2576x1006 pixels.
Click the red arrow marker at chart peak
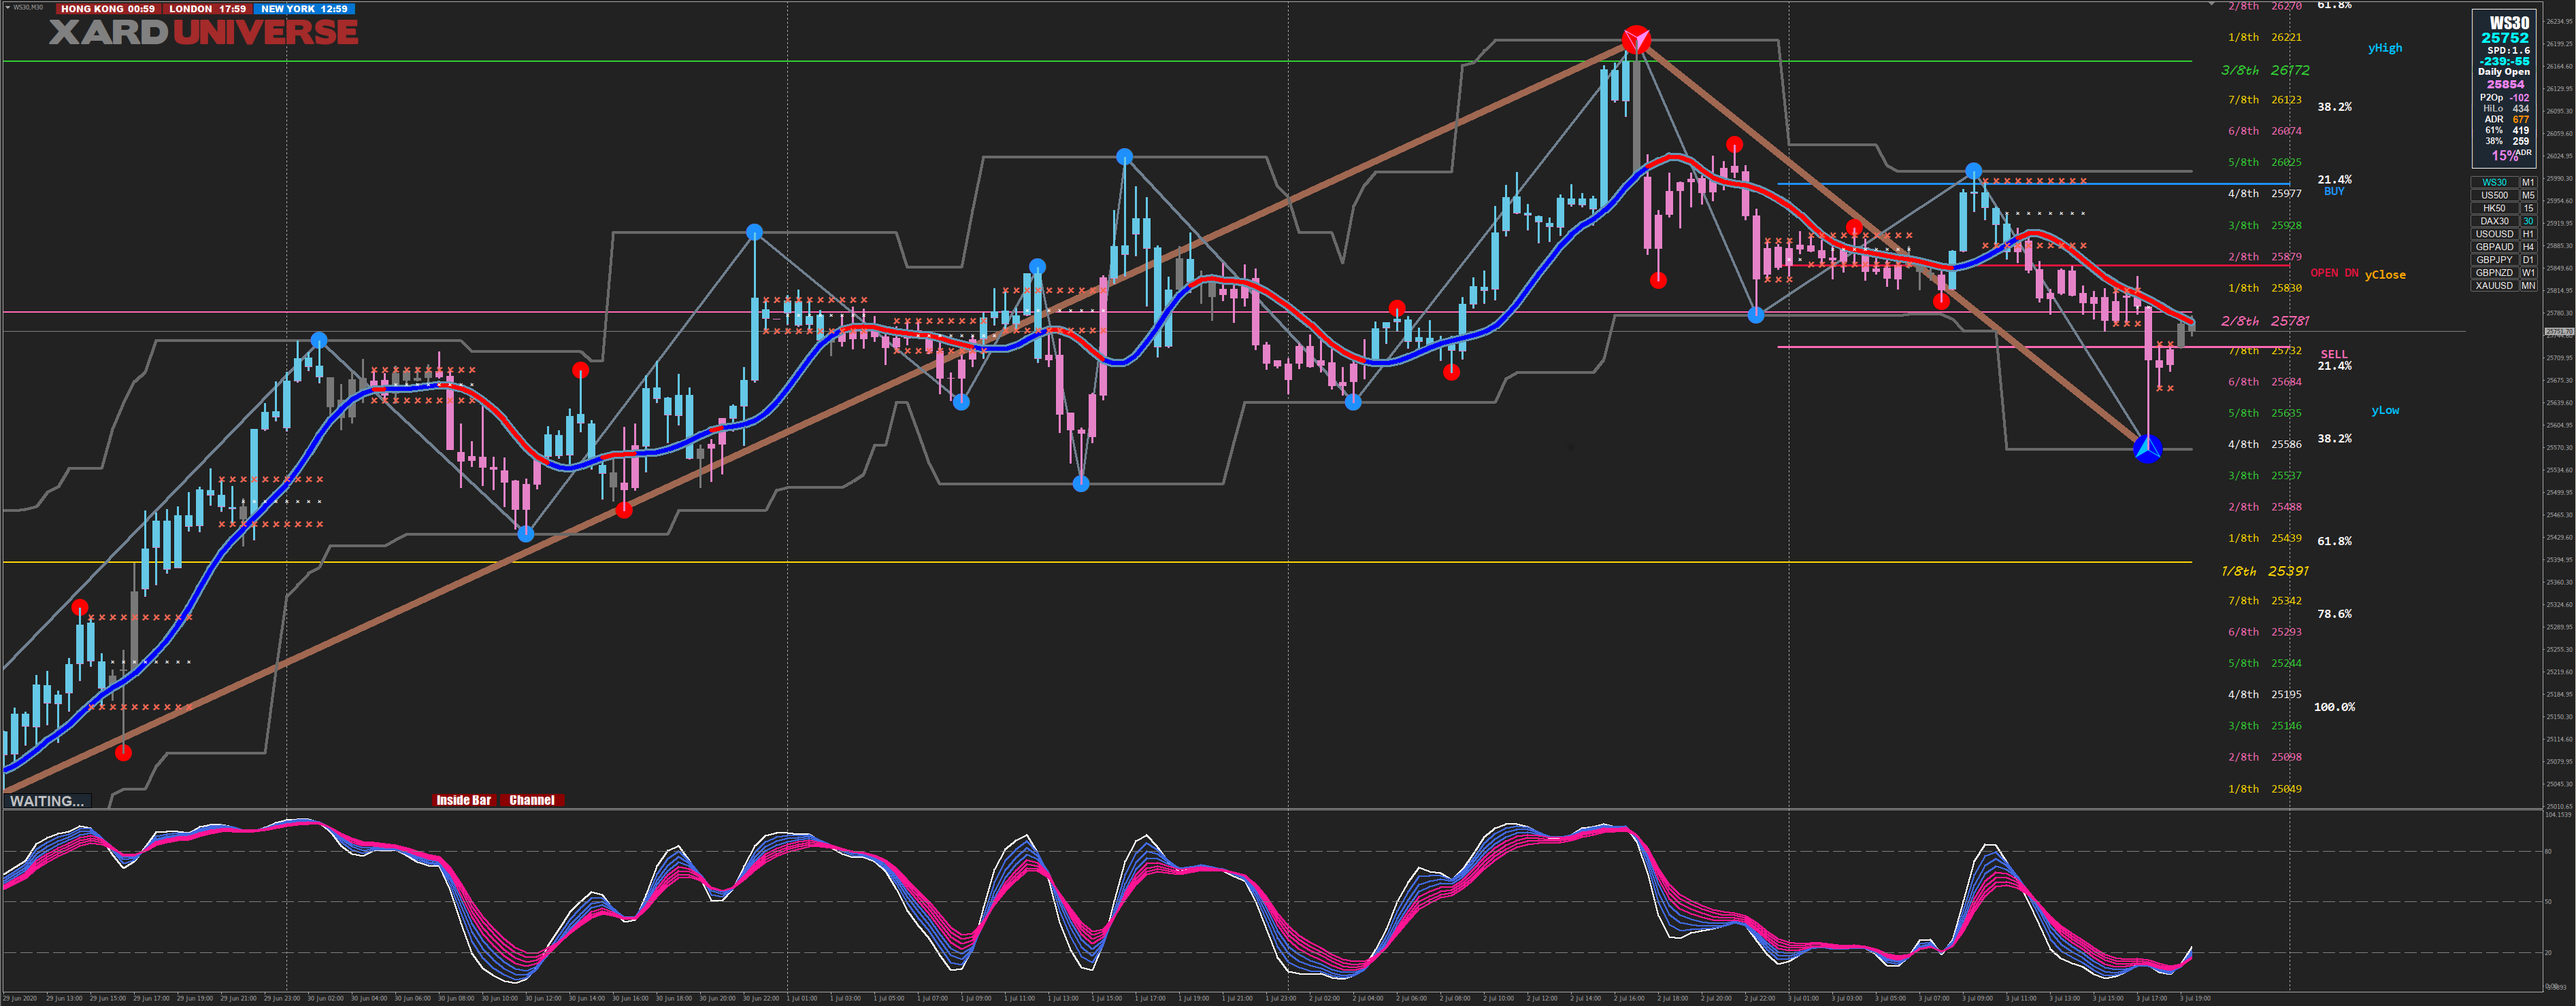tap(1636, 40)
